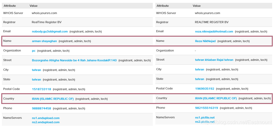Select whois.yoursrs.com in the right table
Viewport: 275px width, 128px height.
pyautogui.click(x=208, y=13)
